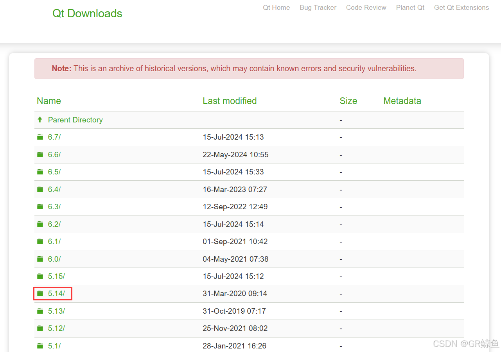Open the 6.0/ directory link
Image resolution: width=501 pixels, height=352 pixels.
point(54,259)
